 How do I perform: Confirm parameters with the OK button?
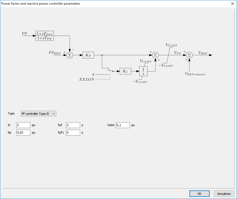click(x=199, y=194)
